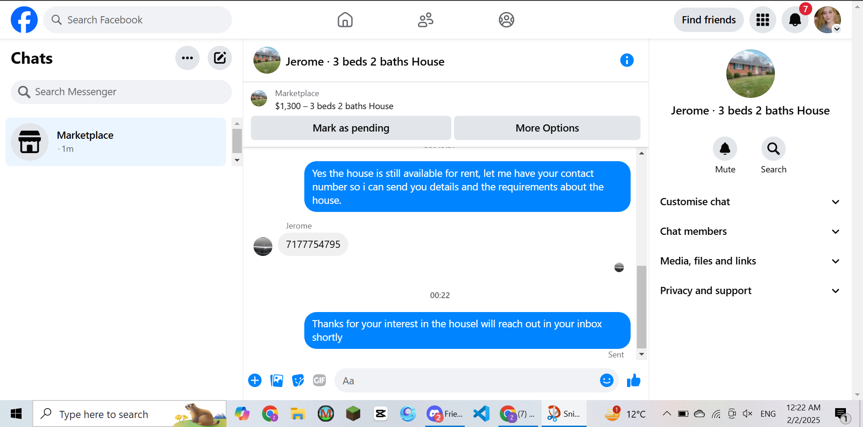This screenshot has width=863, height=427.
Task: Go to Facebook Home tab
Action: [x=345, y=20]
